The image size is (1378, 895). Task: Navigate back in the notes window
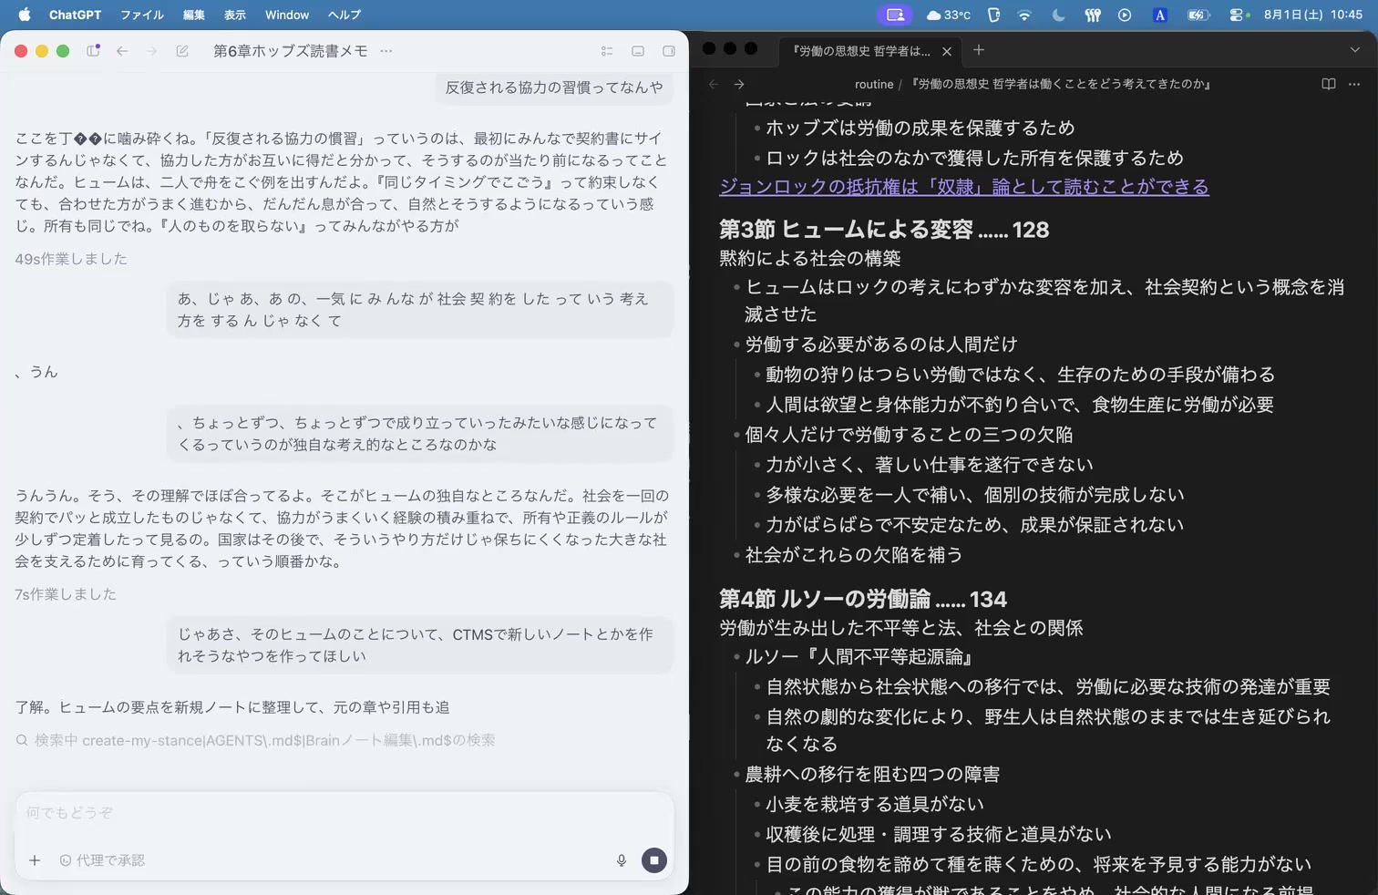(x=714, y=84)
